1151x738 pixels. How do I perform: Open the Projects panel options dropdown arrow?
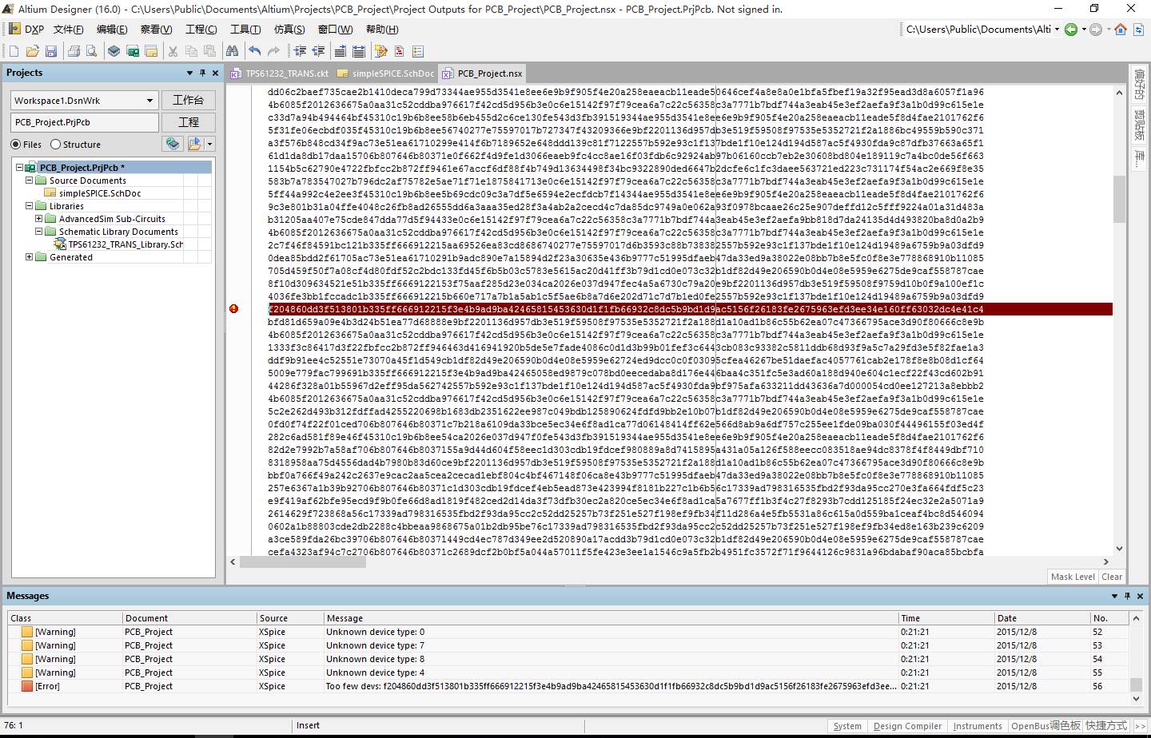[x=189, y=73]
